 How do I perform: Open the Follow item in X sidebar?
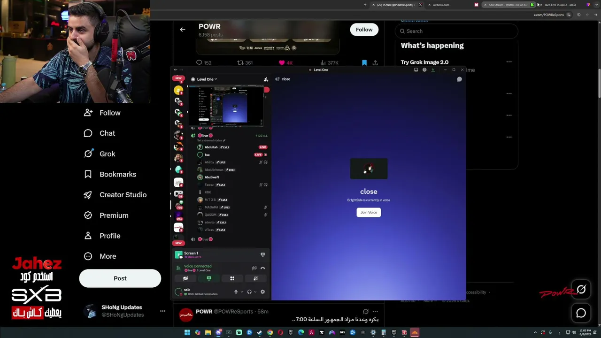click(x=102, y=113)
